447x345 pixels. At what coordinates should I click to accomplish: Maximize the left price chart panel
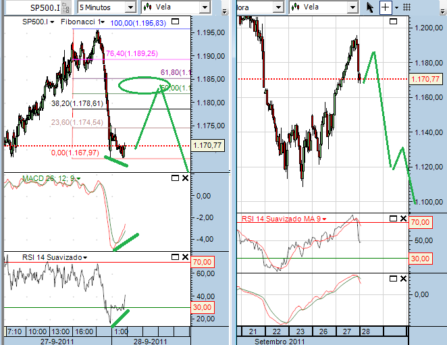(x=176, y=22)
